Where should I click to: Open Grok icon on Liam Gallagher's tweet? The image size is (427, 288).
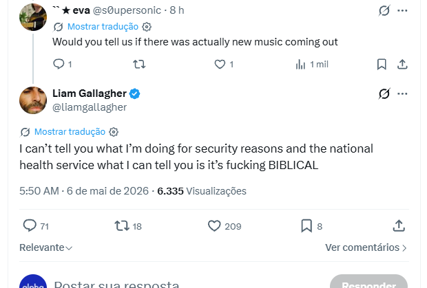[x=384, y=93]
